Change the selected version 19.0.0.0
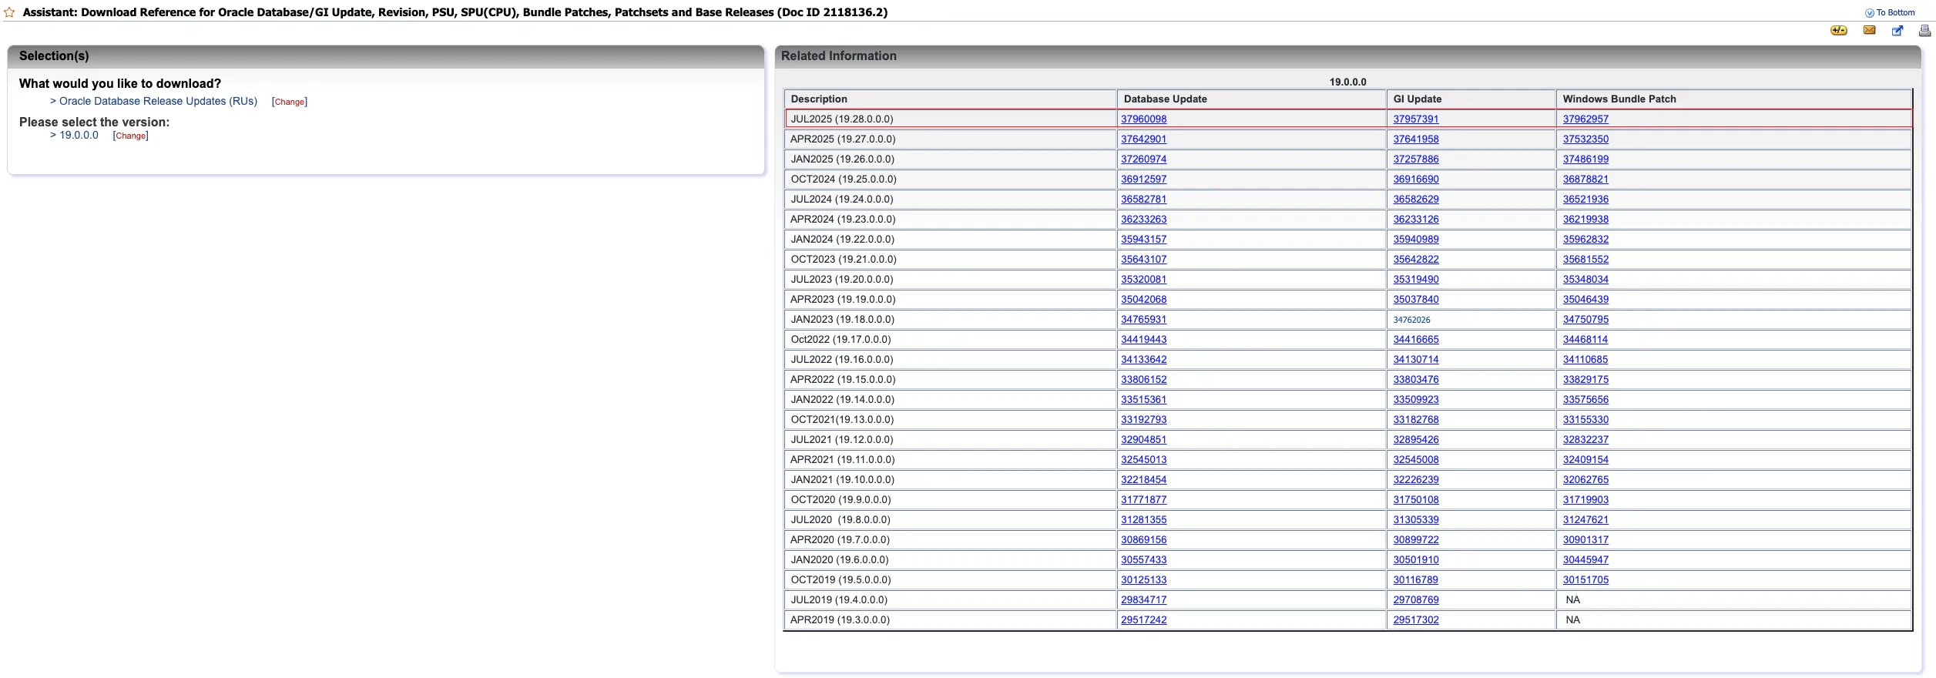The height and width of the screenshot is (678, 1936). click(130, 136)
